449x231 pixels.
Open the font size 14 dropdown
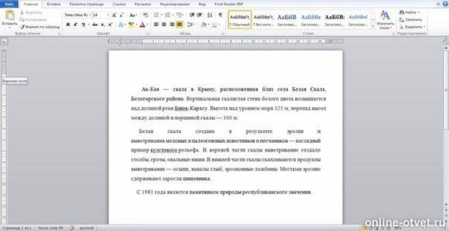coord(108,15)
